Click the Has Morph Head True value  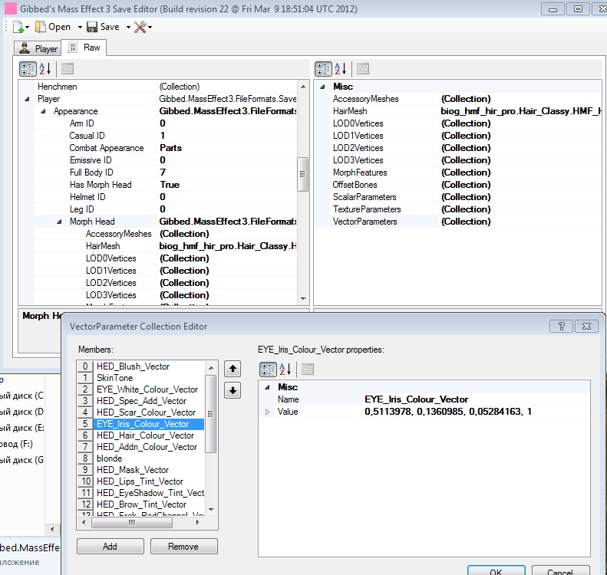click(x=227, y=185)
